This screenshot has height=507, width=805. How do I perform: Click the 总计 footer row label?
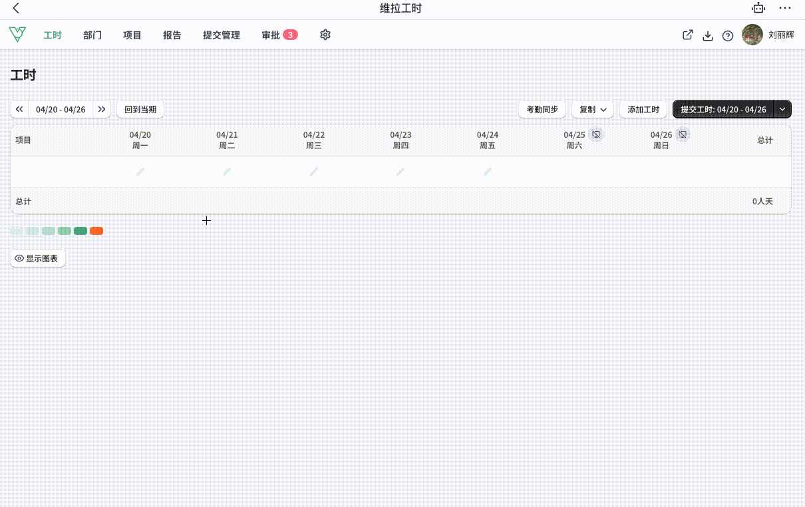click(x=23, y=201)
